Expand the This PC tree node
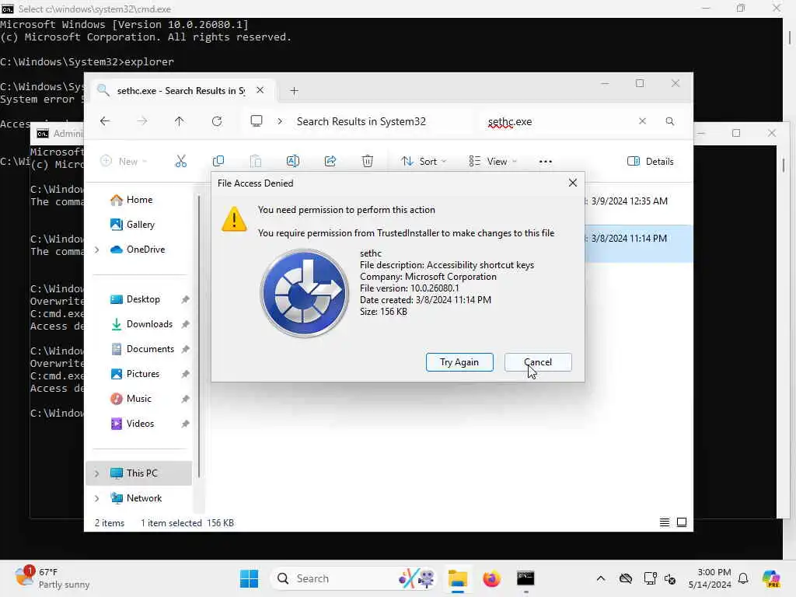The height and width of the screenshot is (597, 796). (x=97, y=473)
